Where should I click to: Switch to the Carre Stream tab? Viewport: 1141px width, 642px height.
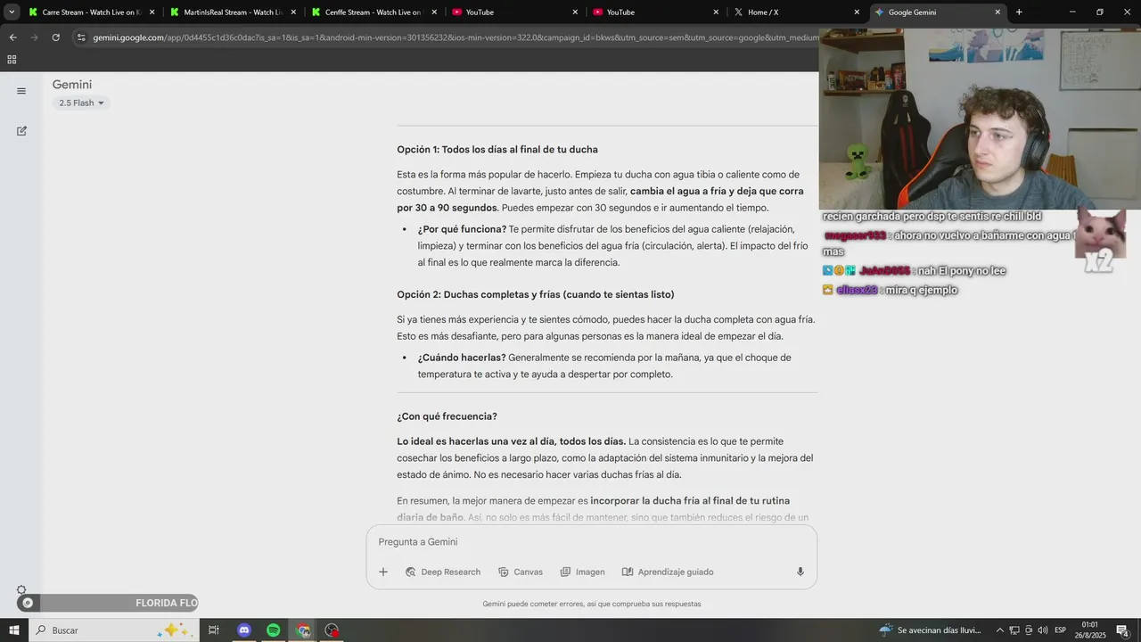[91, 12]
